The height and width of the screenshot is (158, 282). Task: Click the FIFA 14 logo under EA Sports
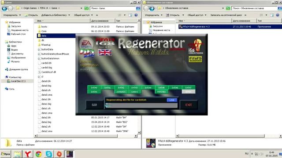tap(87, 53)
